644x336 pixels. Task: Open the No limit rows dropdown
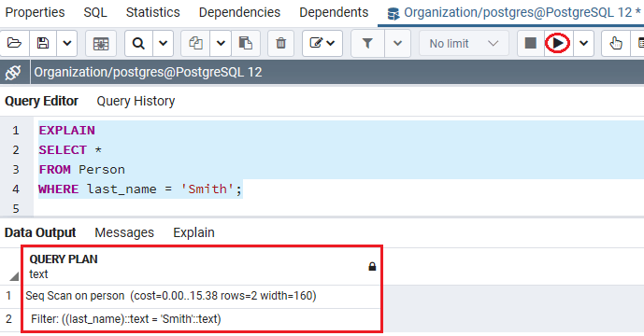pyautogui.click(x=464, y=44)
